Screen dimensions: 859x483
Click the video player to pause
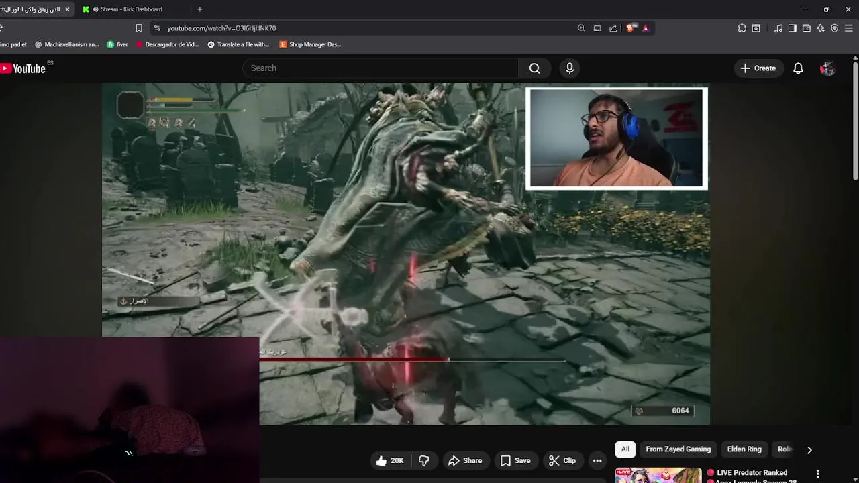[x=405, y=254]
